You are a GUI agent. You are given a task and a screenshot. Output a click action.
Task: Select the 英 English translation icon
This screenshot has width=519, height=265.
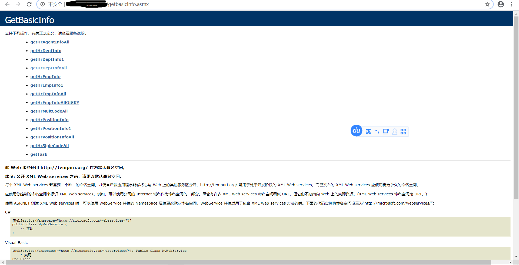(368, 131)
